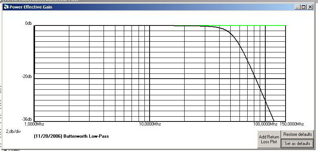Screen dimensions: 318x151
Task: Click the -36db axis label
Action: tap(27, 119)
